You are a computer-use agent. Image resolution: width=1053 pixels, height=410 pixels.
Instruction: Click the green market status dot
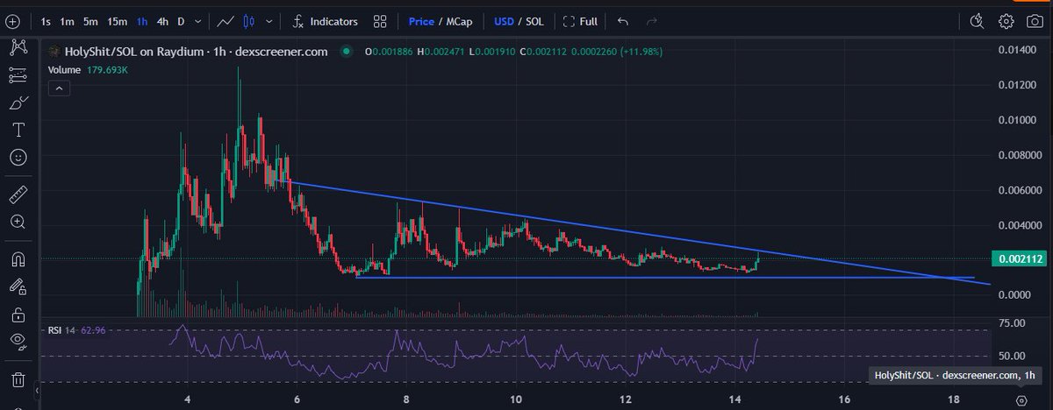(347, 52)
